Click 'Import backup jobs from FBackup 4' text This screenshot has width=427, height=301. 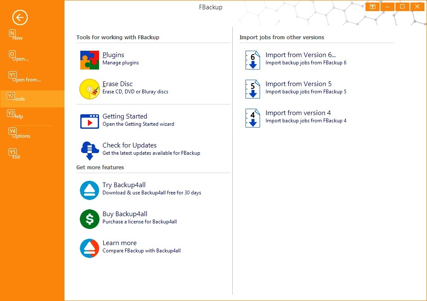coord(306,121)
